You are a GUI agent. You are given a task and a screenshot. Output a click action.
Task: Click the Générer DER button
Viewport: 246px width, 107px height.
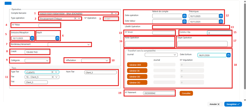click(137, 65)
